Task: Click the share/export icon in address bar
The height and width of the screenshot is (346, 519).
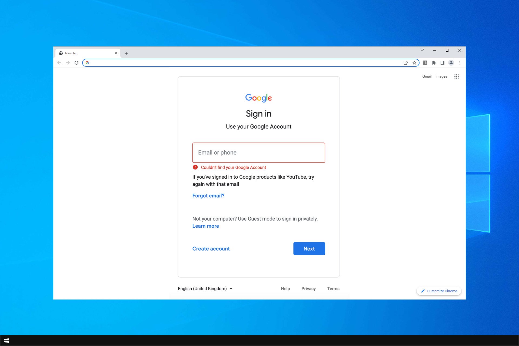Action: [x=405, y=62]
